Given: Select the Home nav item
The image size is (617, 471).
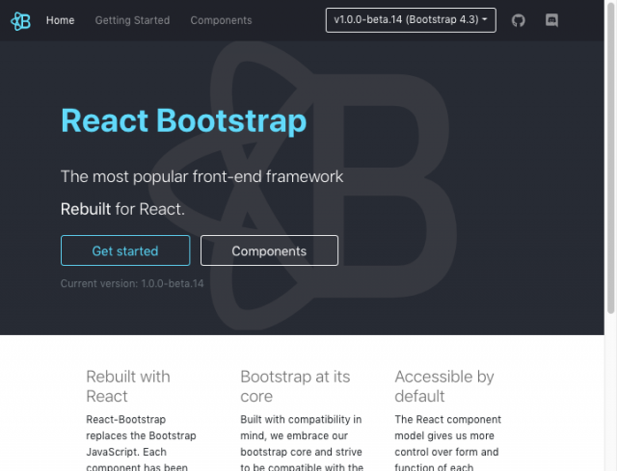Looking at the screenshot, I should click(60, 20).
